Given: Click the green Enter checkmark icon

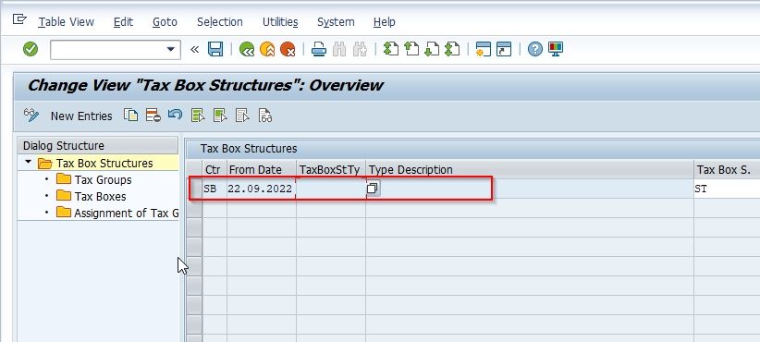Looking at the screenshot, I should click(x=31, y=49).
